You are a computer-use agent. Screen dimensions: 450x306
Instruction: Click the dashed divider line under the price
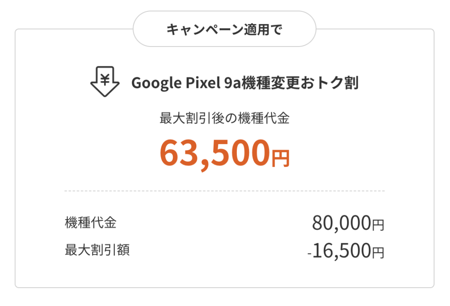coord(225,191)
